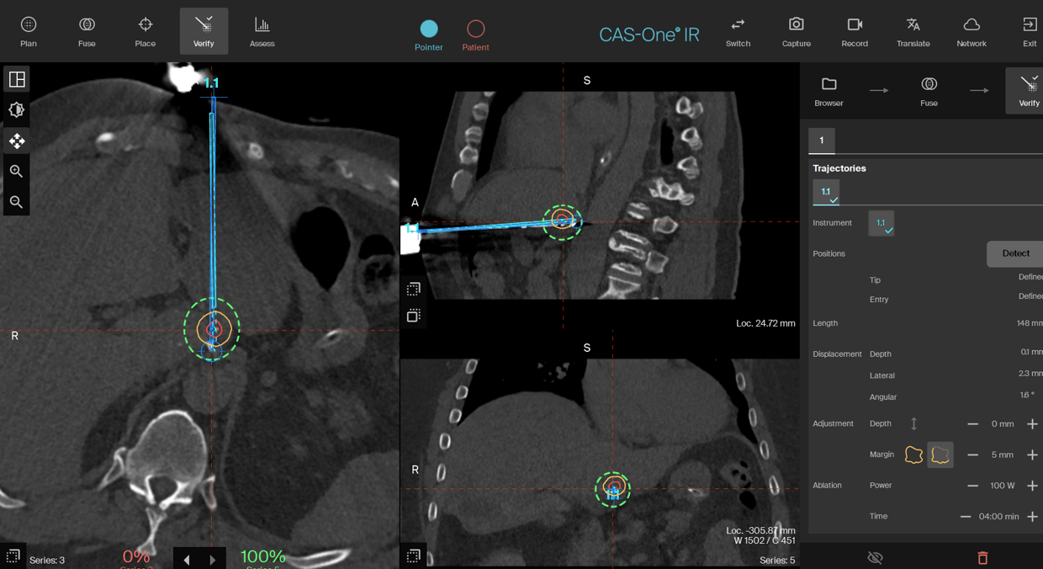Viewport: 1043px width, 569px height.
Task: Zoom out of the image
Action: [x=17, y=202]
